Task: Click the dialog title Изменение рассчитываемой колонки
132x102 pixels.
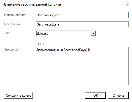Action: click(x=32, y=4)
